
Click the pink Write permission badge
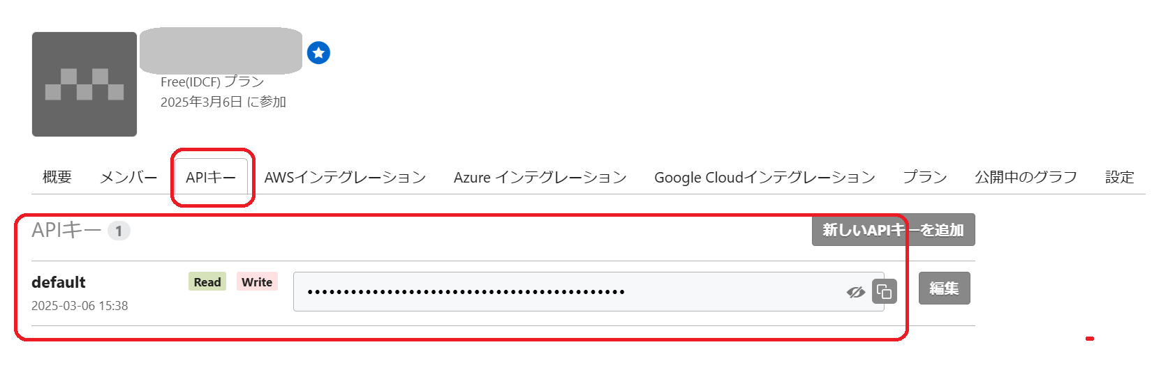[257, 282]
